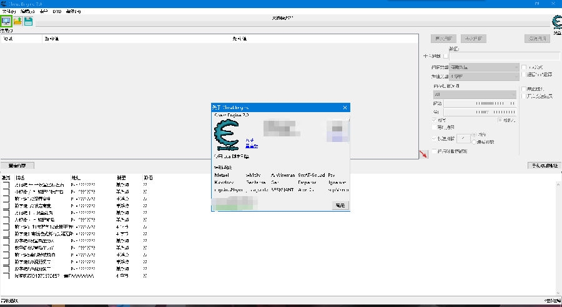Click the OK button in the About dialog

pyautogui.click(x=340, y=205)
